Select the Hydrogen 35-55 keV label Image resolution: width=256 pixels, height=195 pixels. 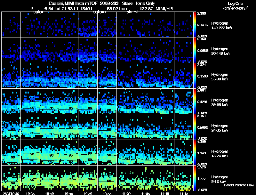coord(220,102)
